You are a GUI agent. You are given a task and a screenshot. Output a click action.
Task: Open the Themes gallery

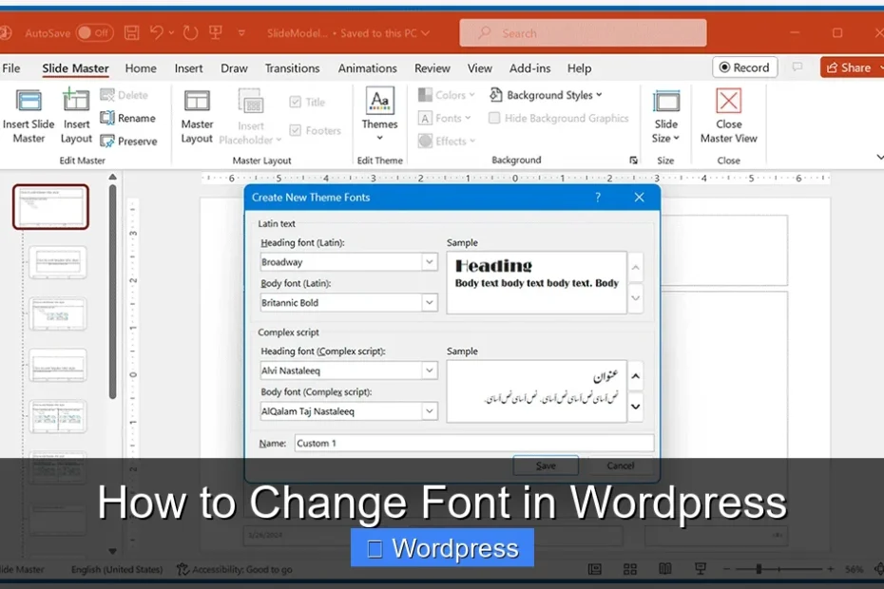(379, 114)
